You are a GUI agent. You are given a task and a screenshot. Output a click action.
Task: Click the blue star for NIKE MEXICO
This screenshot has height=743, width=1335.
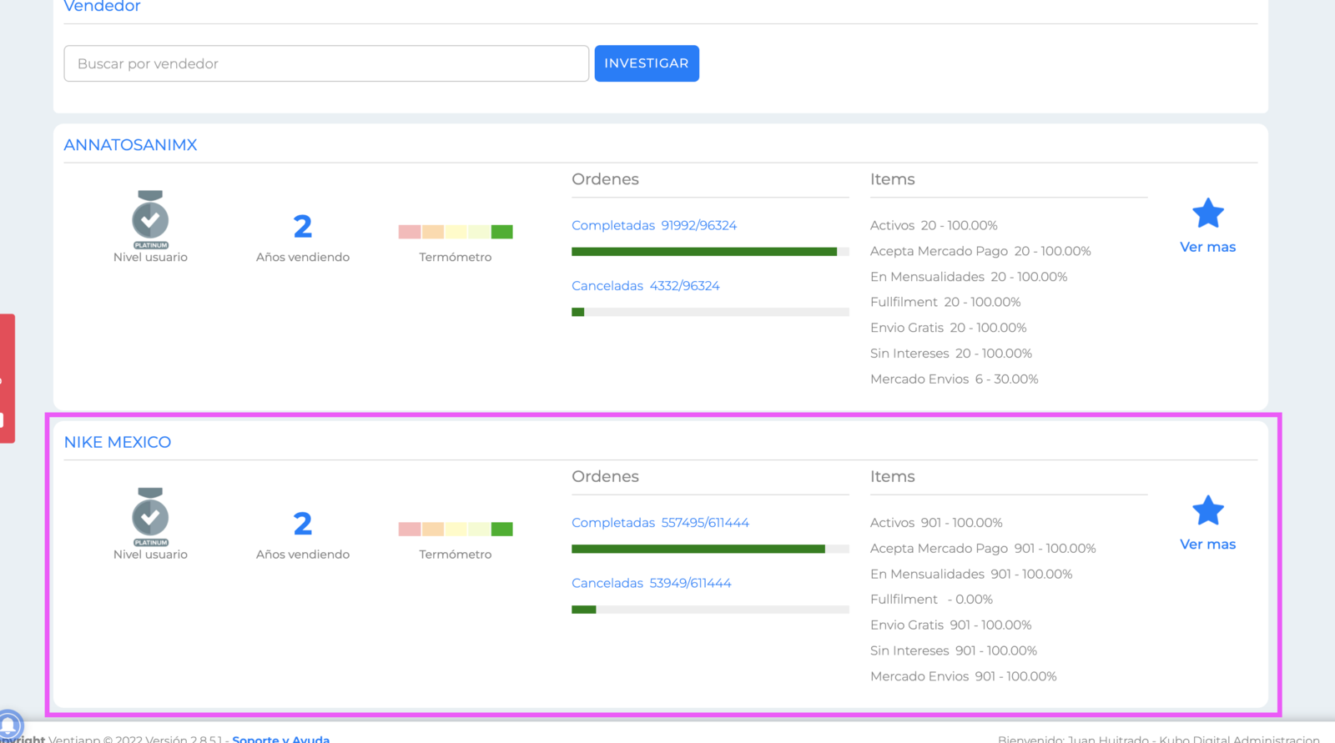click(1207, 510)
